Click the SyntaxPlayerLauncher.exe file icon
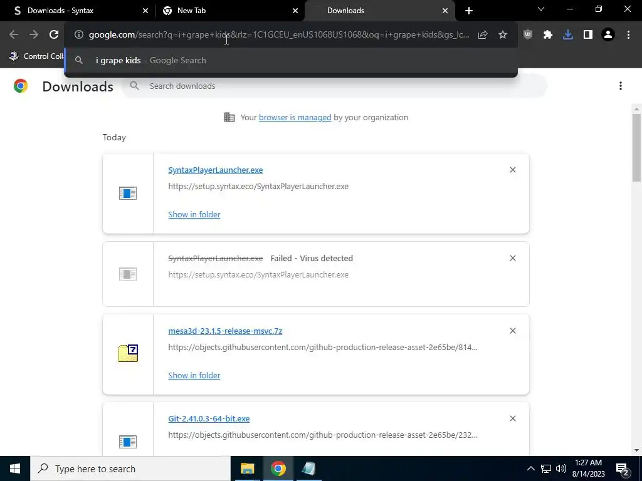Image resolution: width=642 pixels, height=481 pixels. pyautogui.click(x=128, y=193)
